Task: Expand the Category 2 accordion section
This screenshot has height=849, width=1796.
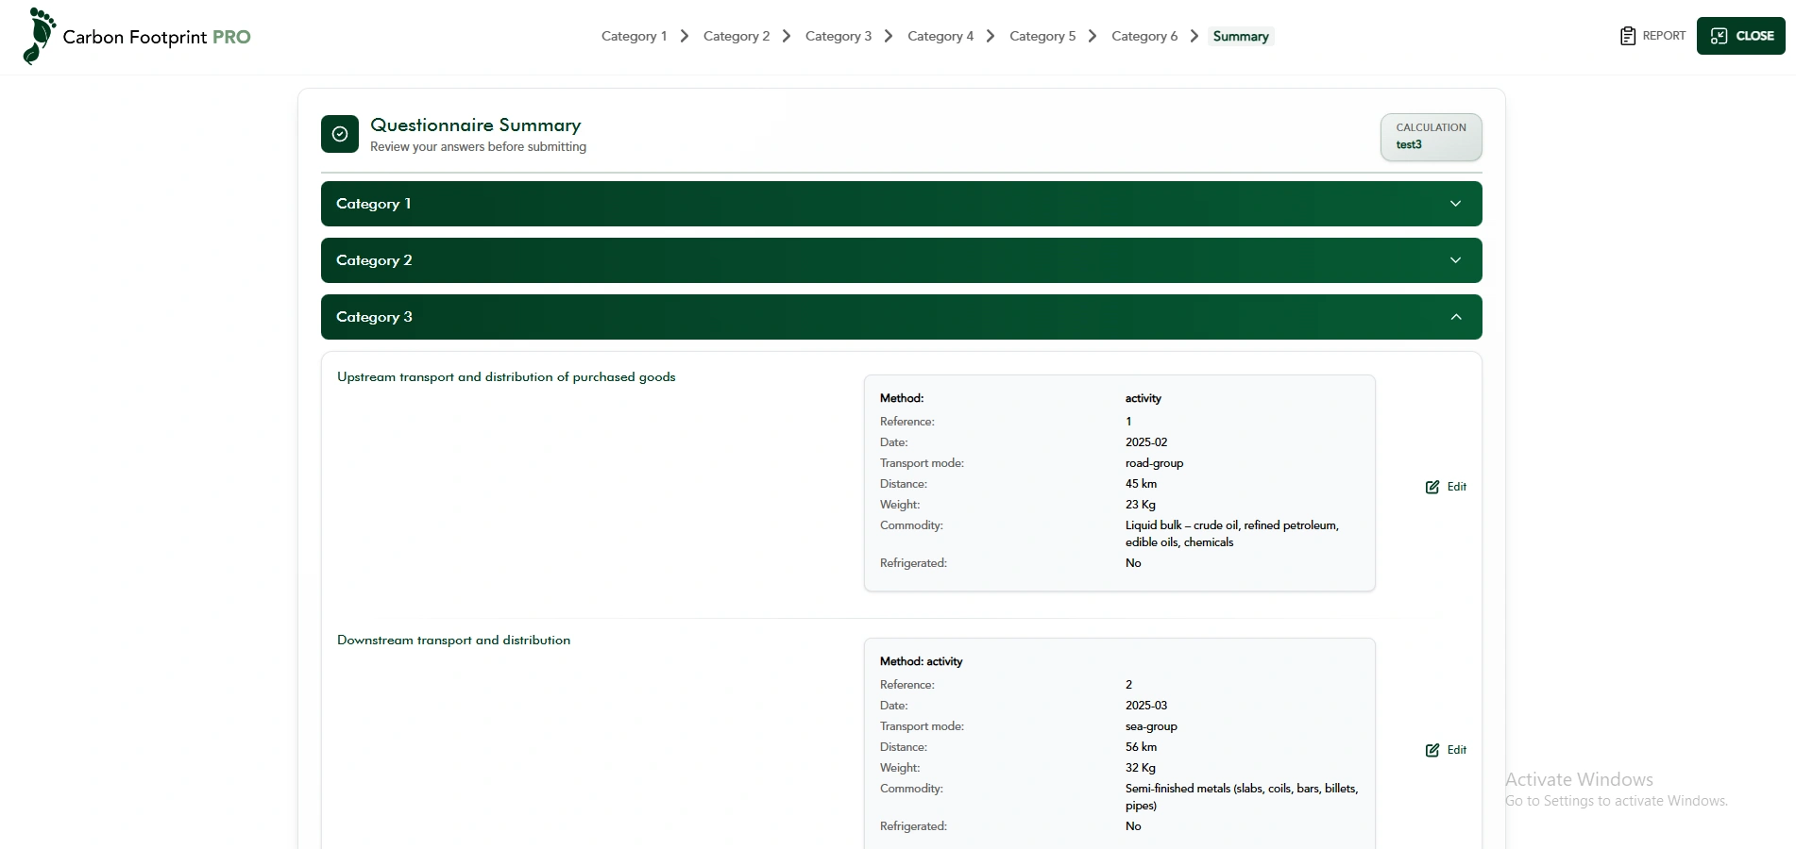Action: pyautogui.click(x=1455, y=260)
